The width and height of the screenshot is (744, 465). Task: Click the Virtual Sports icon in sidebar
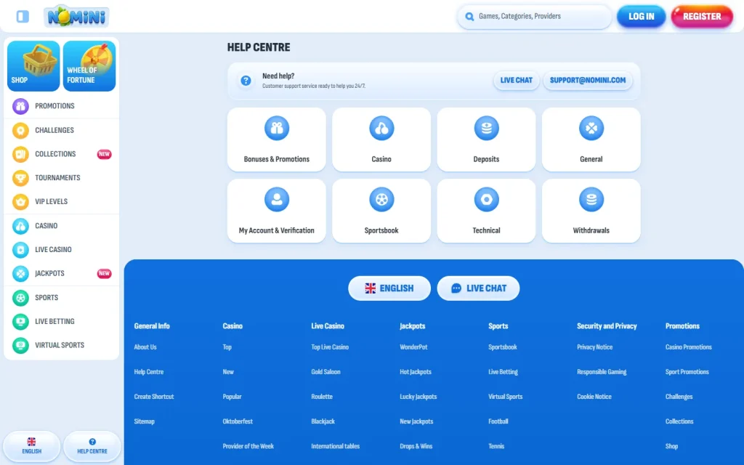click(x=20, y=345)
